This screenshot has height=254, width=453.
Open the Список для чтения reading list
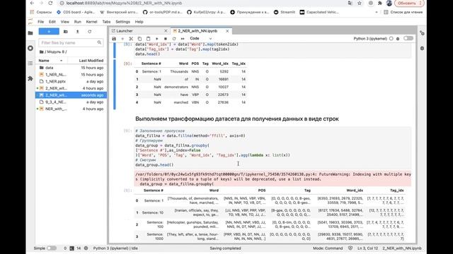click(403, 12)
